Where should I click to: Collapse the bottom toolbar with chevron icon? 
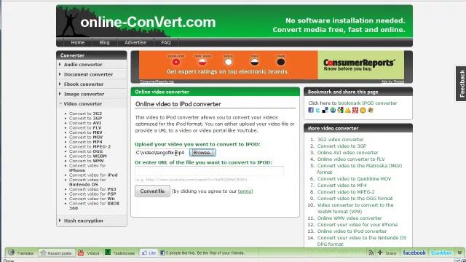[x=459, y=253]
